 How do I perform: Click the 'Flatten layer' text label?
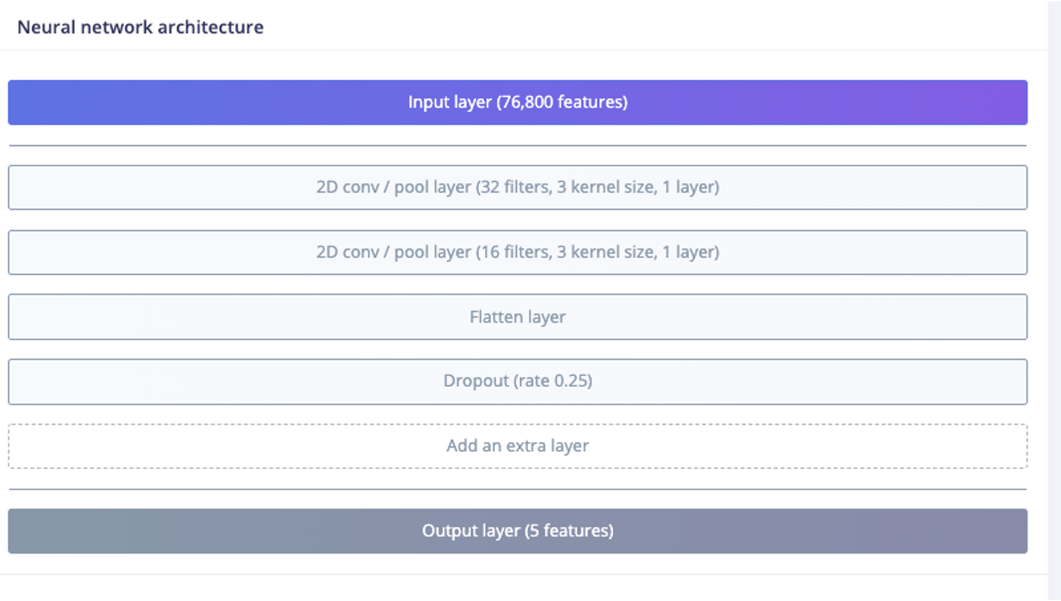pos(517,316)
